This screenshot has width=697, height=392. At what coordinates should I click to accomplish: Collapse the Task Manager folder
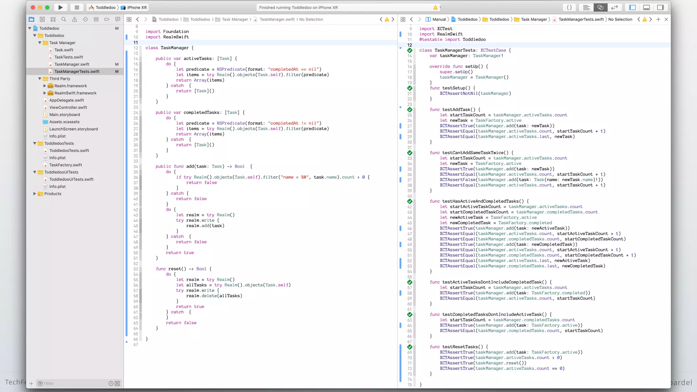click(40, 43)
